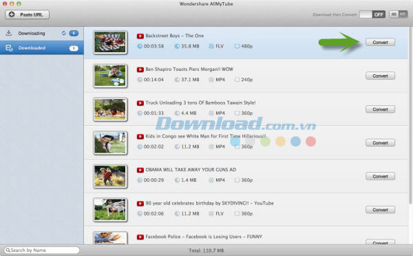Convert the Backstreet Boys – The One video
Viewport: 413px width, 256px height.
tap(380, 42)
